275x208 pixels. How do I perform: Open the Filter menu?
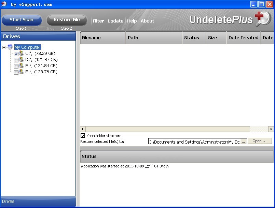[98, 21]
